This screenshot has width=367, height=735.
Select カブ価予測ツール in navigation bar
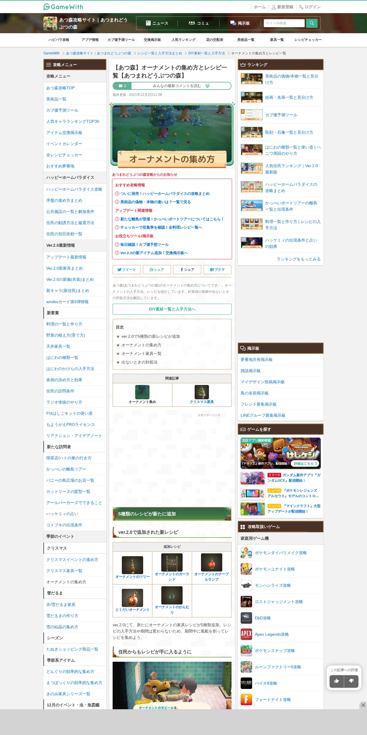[x=121, y=40]
